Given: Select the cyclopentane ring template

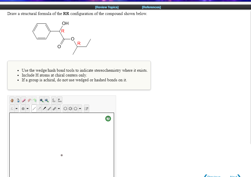Looking at the screenshot, I should [x=75, y=108].
